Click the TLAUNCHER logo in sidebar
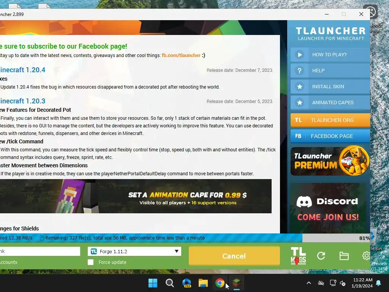The height and width of the screenshot is (292, 389). pos(331,33)
